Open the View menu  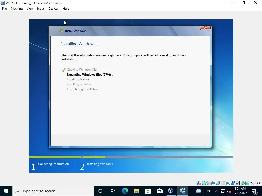click(30, 9)
